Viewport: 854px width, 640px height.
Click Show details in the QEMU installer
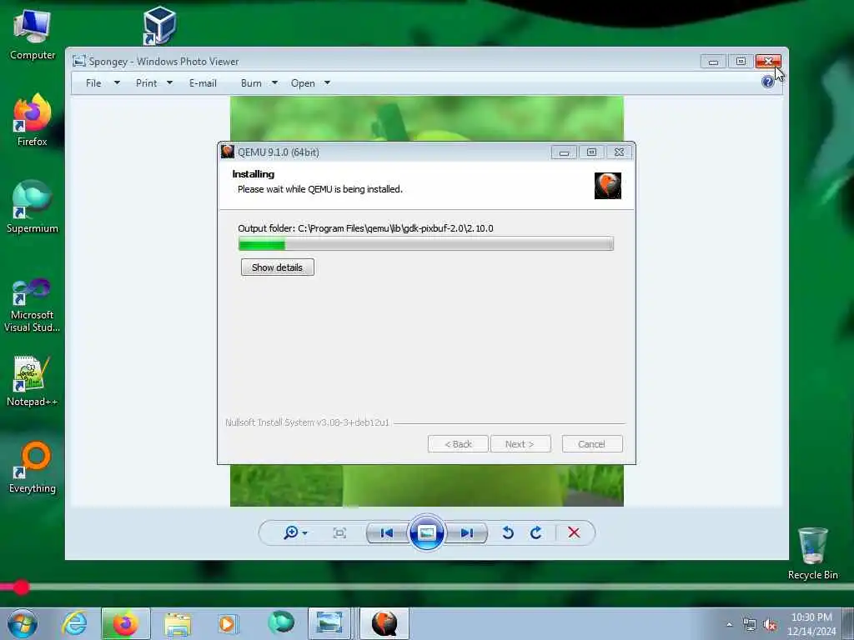click(x=277, y=267)
